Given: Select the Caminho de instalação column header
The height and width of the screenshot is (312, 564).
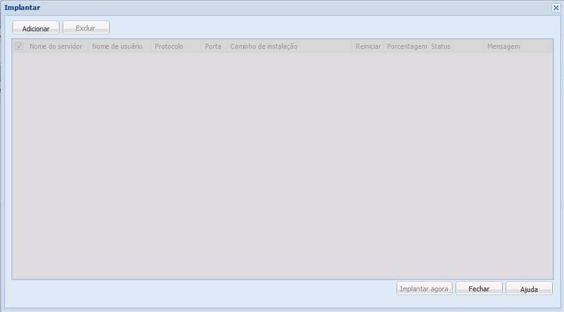Looking at the screenshot, I should pos(289,46).
